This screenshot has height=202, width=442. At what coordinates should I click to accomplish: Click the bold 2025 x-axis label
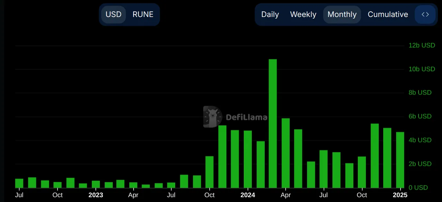tap(400, 195)
